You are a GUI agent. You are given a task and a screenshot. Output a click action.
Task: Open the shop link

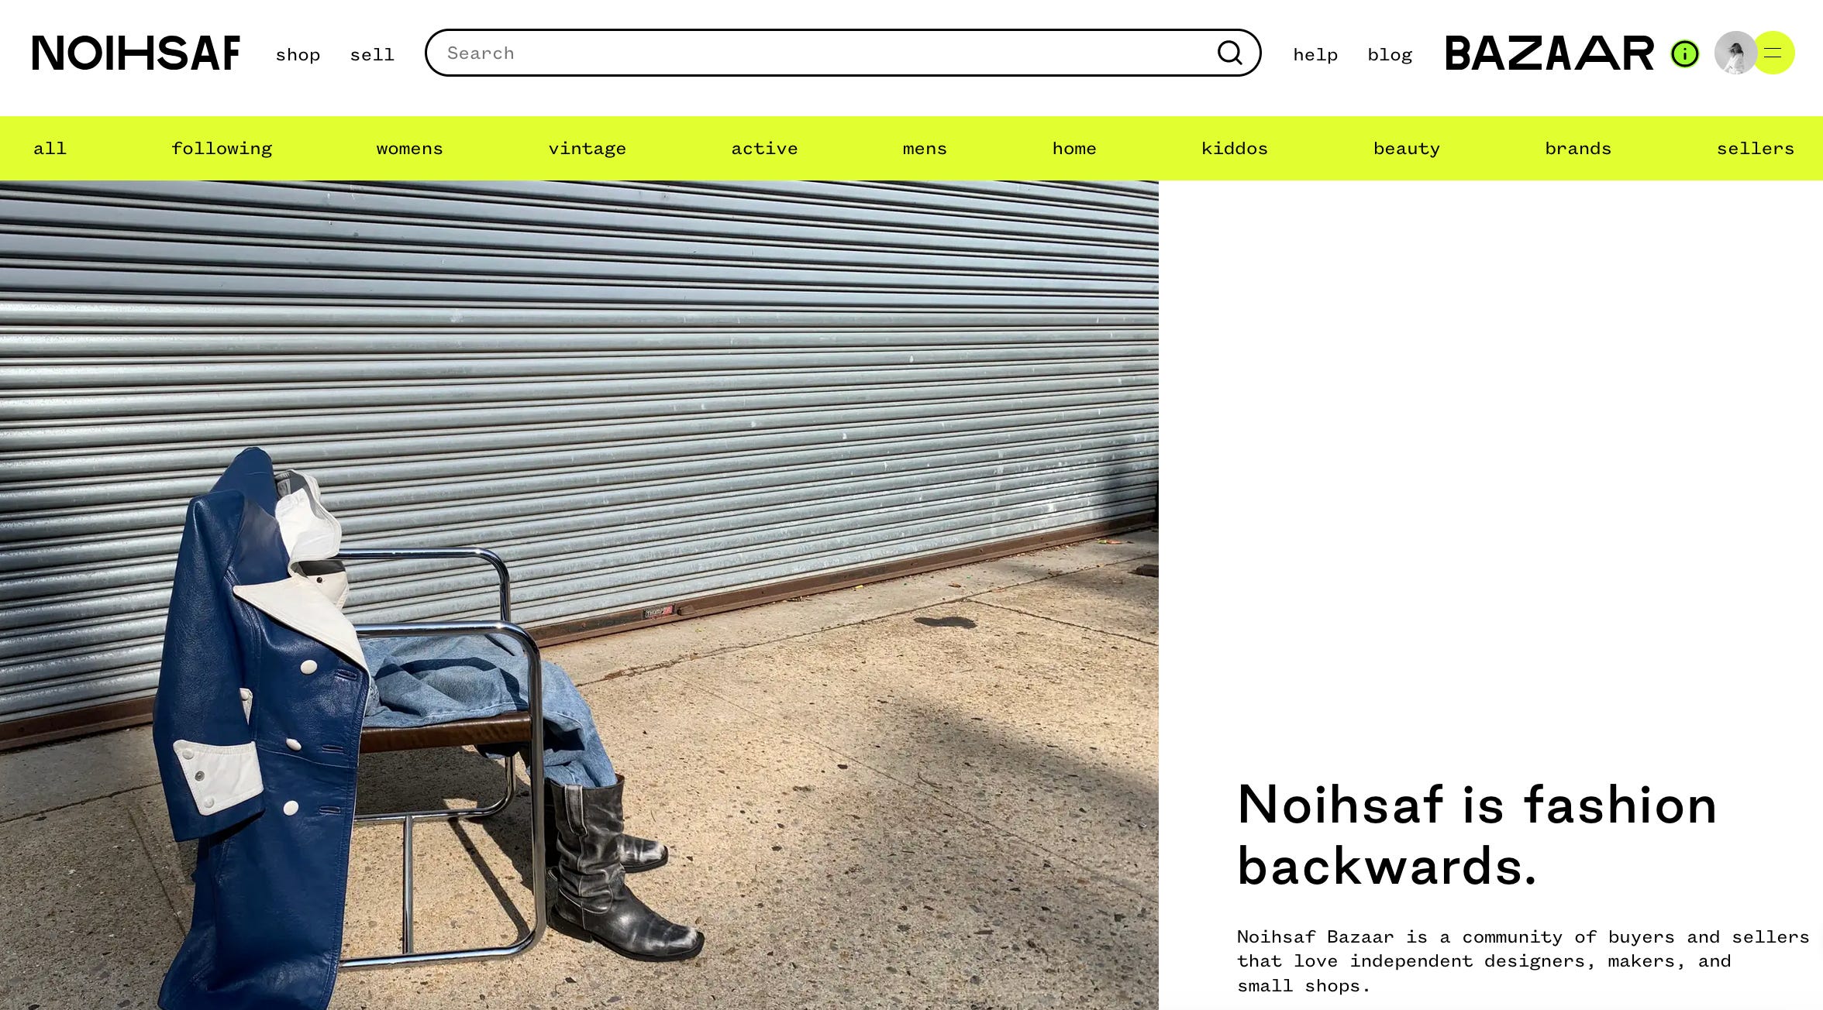pos(298,54)
